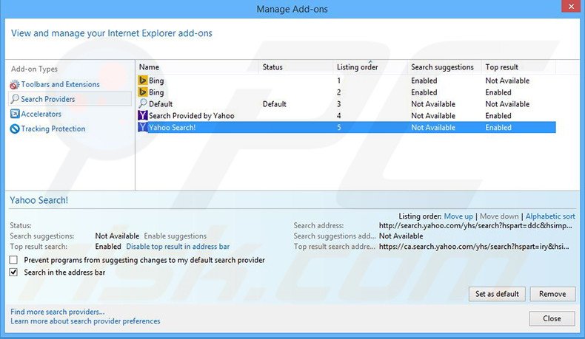The height and width of the screenshot is (339, 585).
Task: Open Find more search providers link
Action: 58,312
